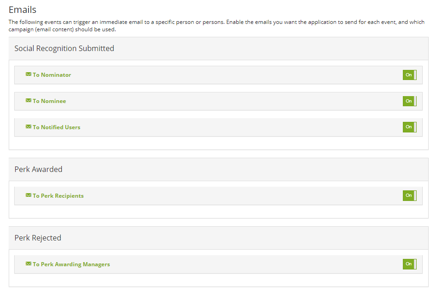Disable emails to Perk Awarding Managers
This screenshot has width=436, height=292.
pos(409,264)
